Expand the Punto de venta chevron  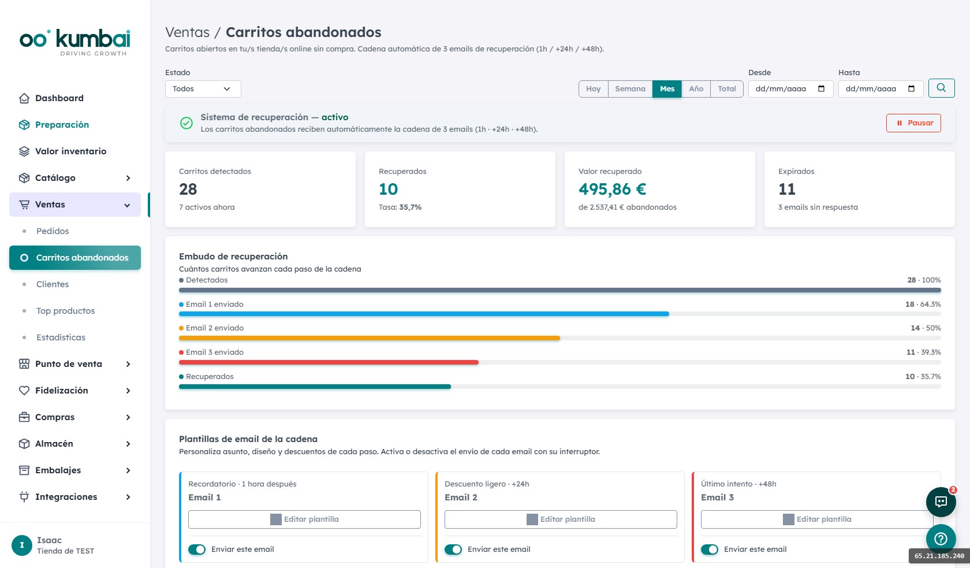point(128,364)
